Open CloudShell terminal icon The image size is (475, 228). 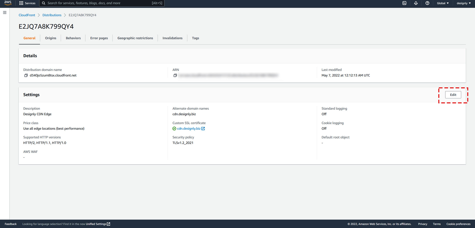[404, 3]
